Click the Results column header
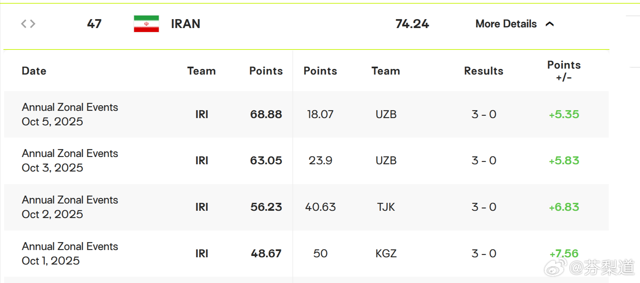 click(484, 71)
